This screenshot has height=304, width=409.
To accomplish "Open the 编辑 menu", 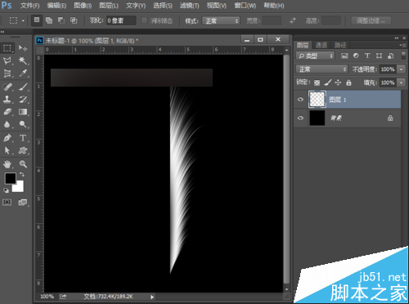I will [56, 6].
